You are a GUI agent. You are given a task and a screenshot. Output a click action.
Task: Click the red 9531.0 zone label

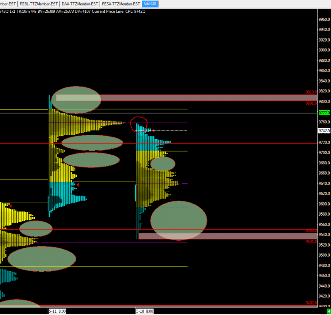[x=311, y=242]
